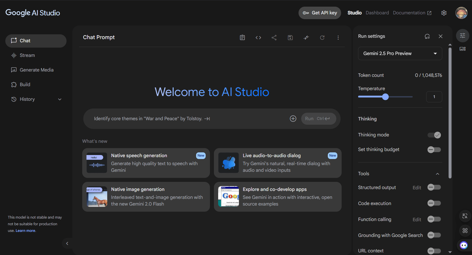Switch to the Studio tab
Viewport: 472px width, 255px height.
[x=354, y=13]
